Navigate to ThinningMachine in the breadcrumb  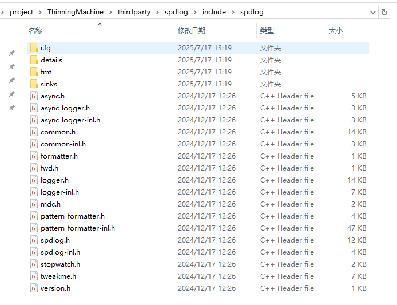coord(76,12)
